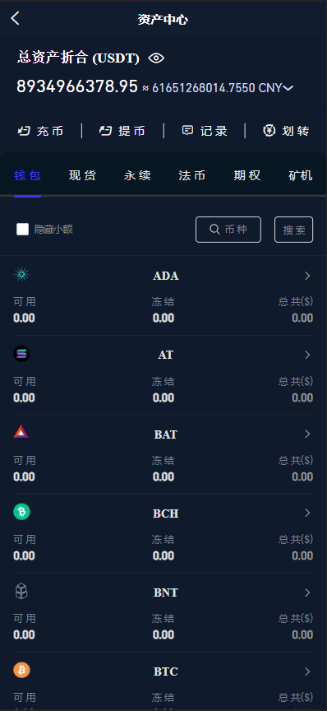The width and height of the screenshot is (327, 711).
Task: Go back using the top-left arrow
Action: tap(16, 19)
